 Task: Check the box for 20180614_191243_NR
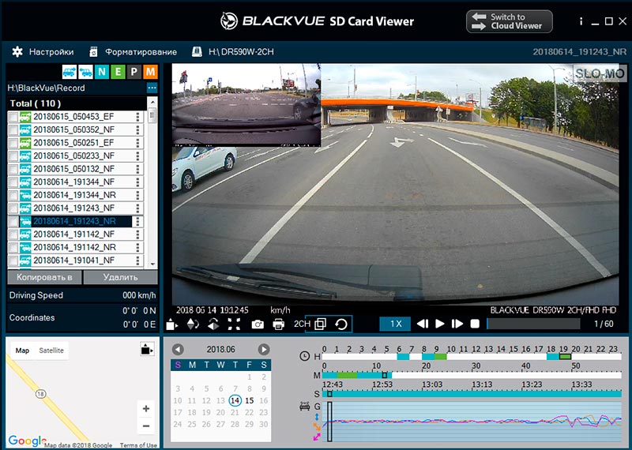pyautogui.click(x=13, y=222)
